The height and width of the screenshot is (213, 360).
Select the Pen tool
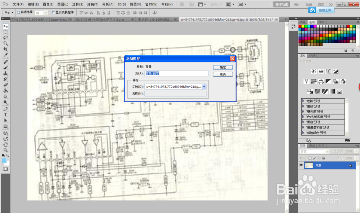[x=5, y=109]
